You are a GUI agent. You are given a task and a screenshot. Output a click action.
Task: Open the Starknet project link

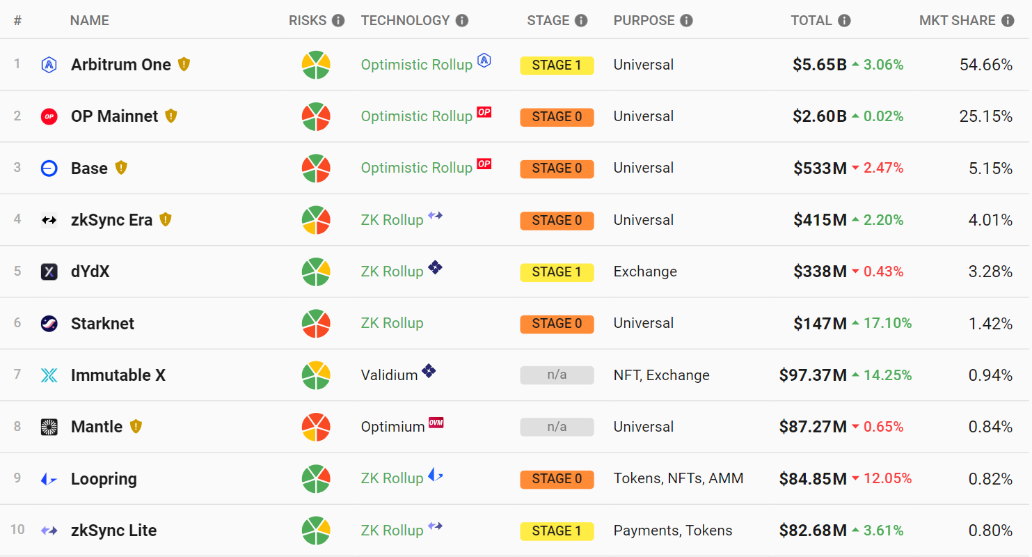click(103, 324)
